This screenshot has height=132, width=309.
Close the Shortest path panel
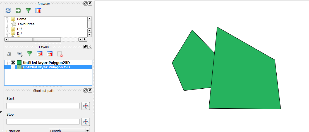[90, 90]
